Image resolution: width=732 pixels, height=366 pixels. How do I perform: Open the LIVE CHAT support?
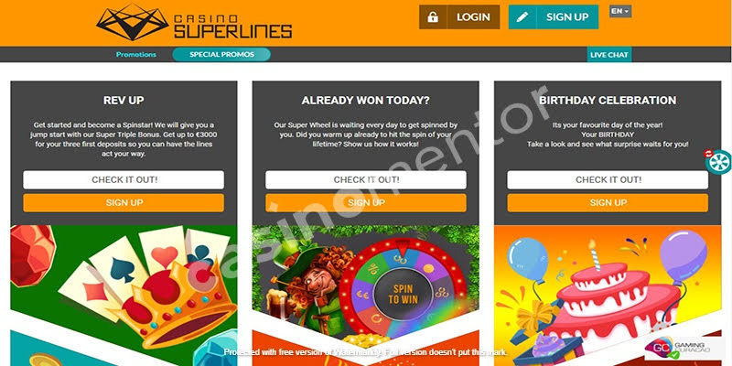tap(608, 55)
